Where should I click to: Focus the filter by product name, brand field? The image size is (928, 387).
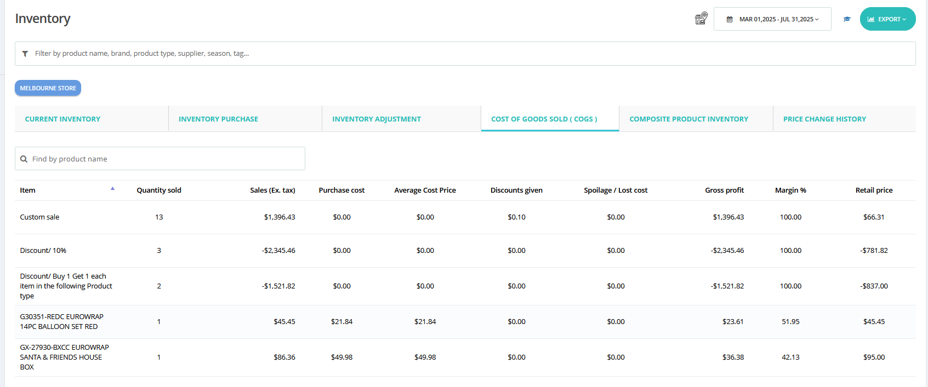click(x=465, y=54)
